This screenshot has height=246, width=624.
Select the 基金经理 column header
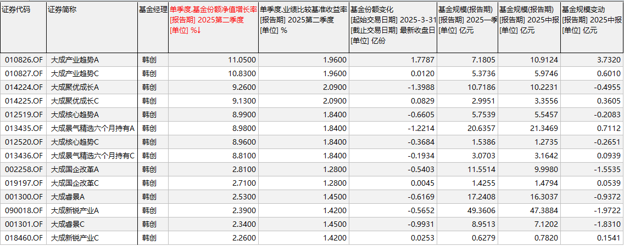click(x=152, y=9)
